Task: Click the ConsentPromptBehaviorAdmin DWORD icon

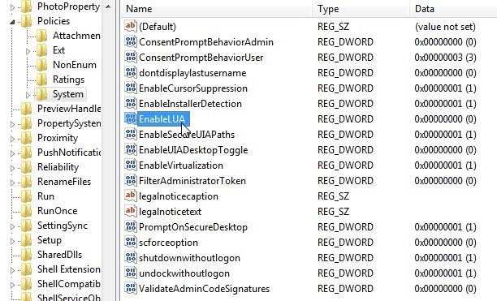Action: click(x=131, y=41)
